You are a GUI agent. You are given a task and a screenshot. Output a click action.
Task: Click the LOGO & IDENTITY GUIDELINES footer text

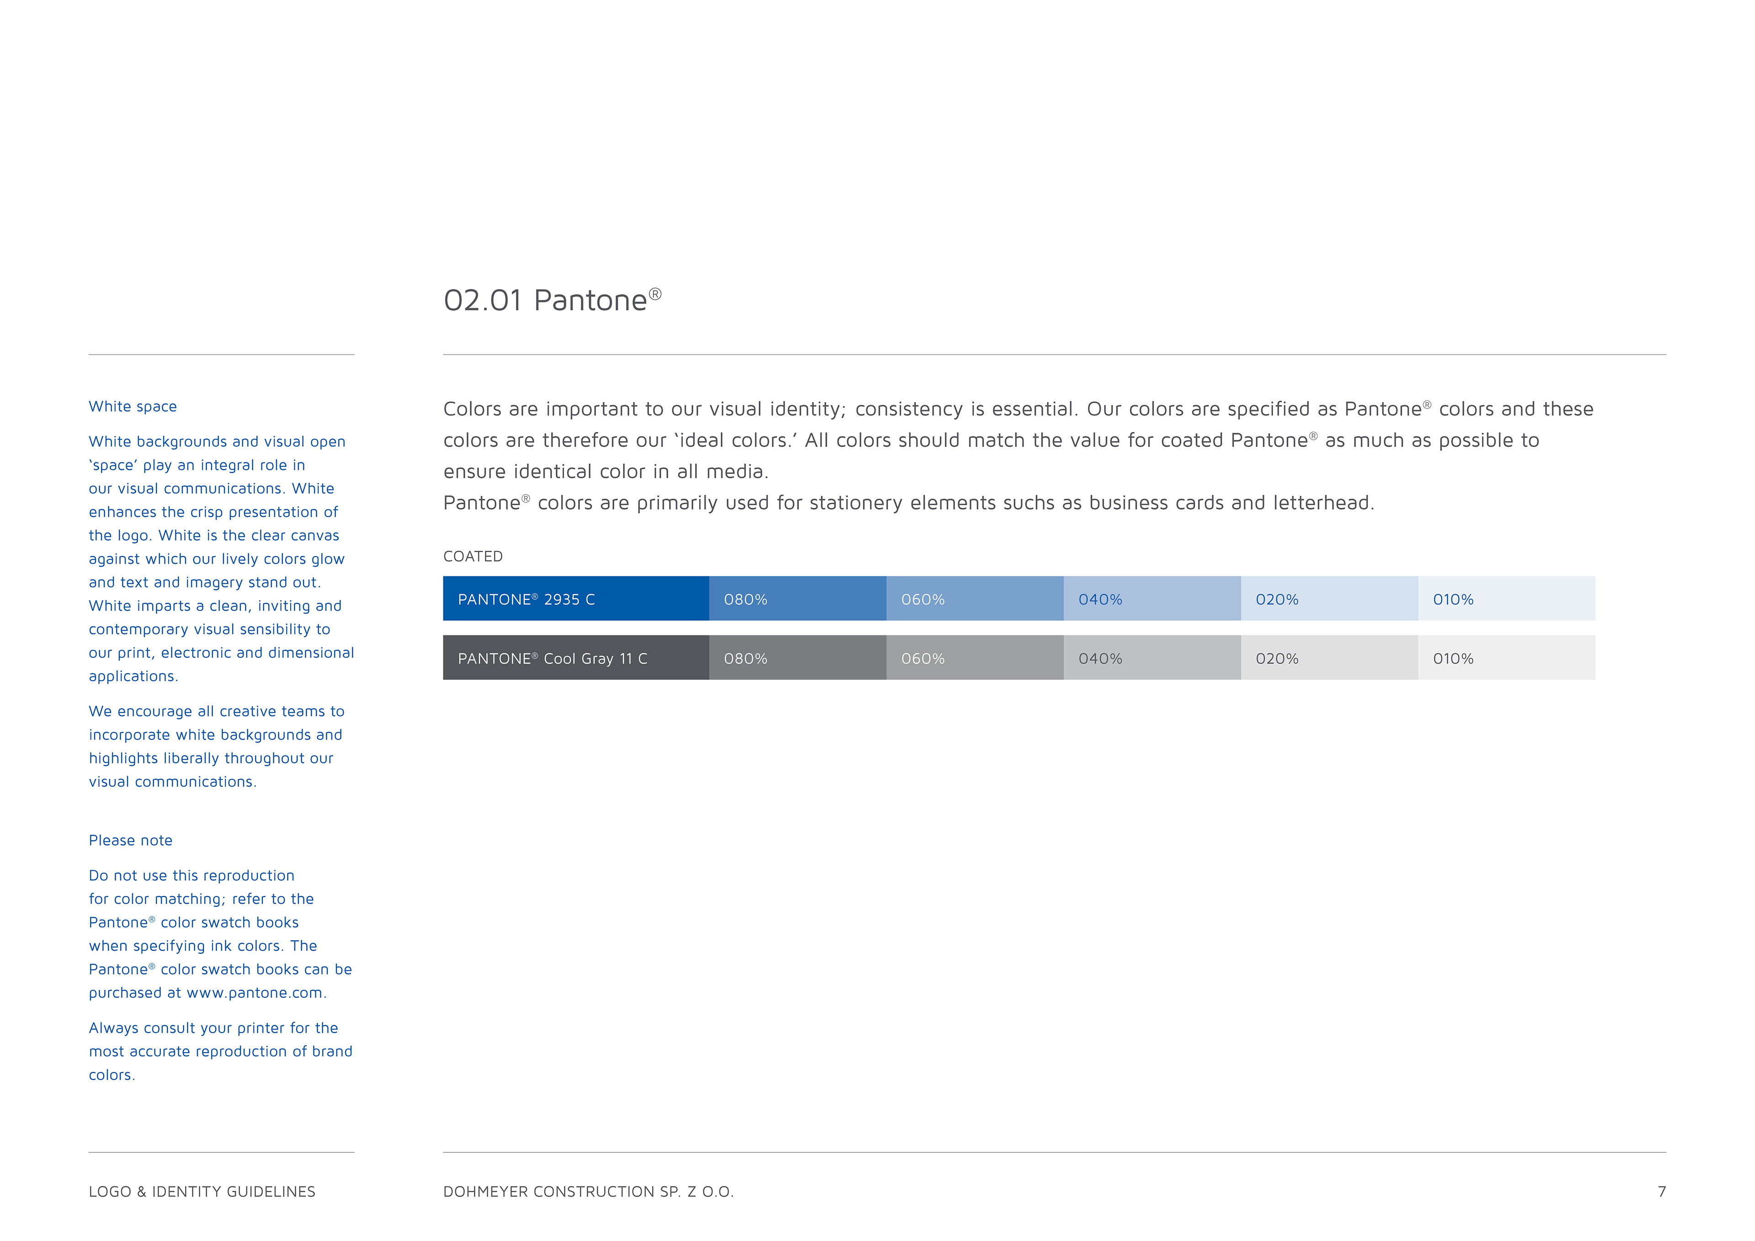[x=202, y=1191]
